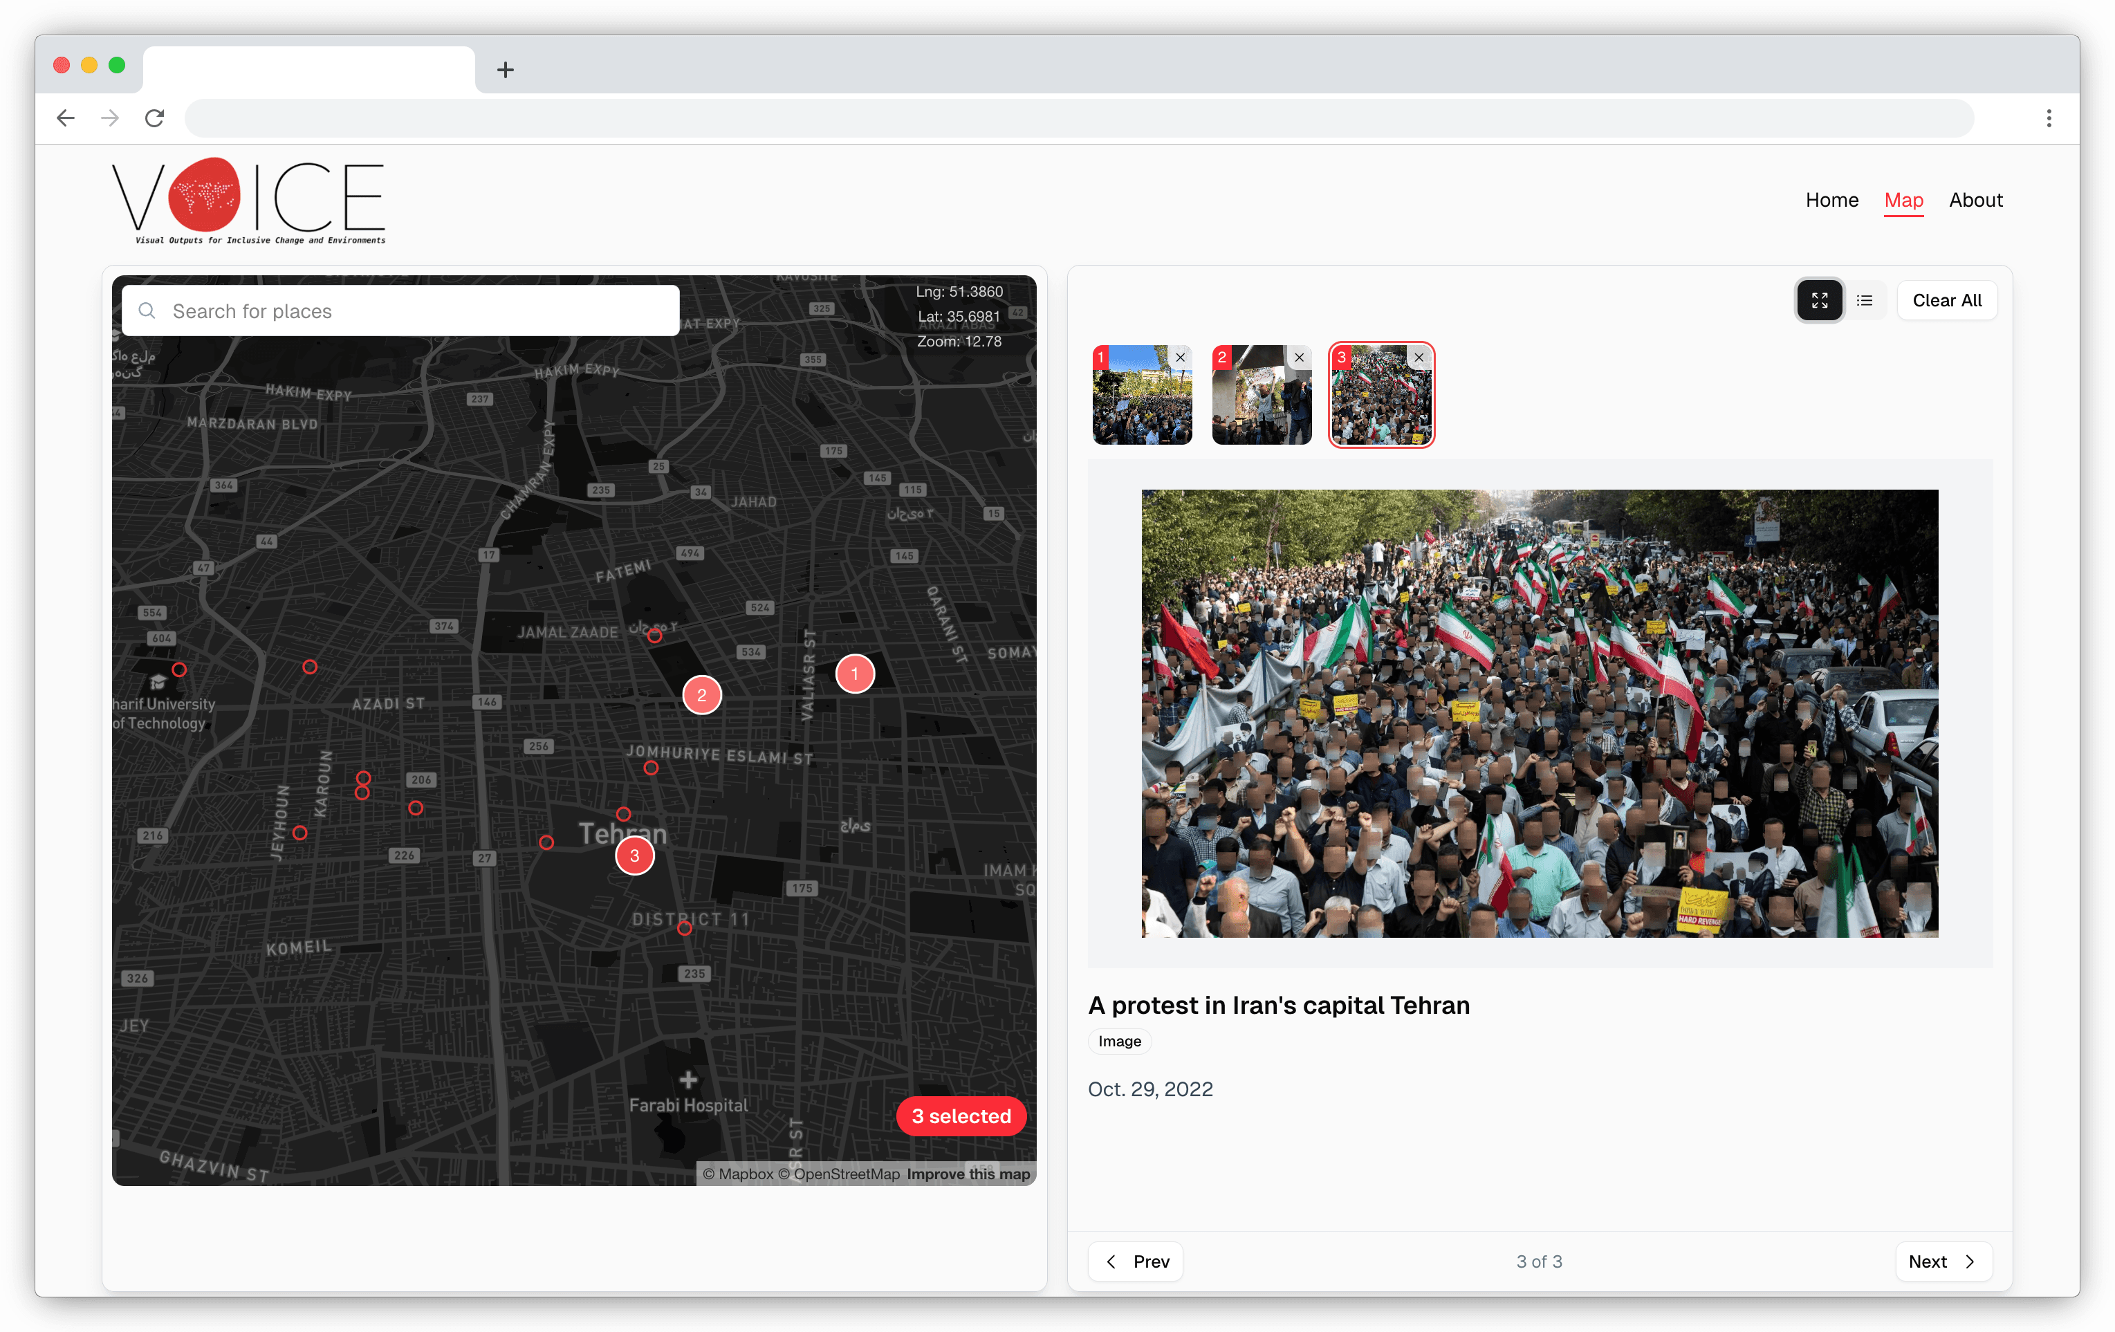Go to the previous item with Prev
Image resolution: width=2115 pixels, height=1332 pixels.
coord(1135,1261)
